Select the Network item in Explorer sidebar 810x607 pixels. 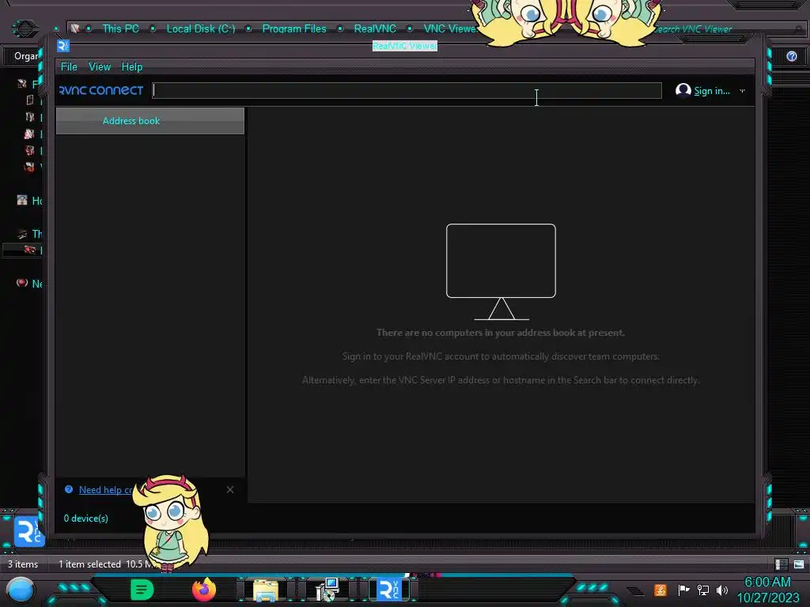point(29,284)
